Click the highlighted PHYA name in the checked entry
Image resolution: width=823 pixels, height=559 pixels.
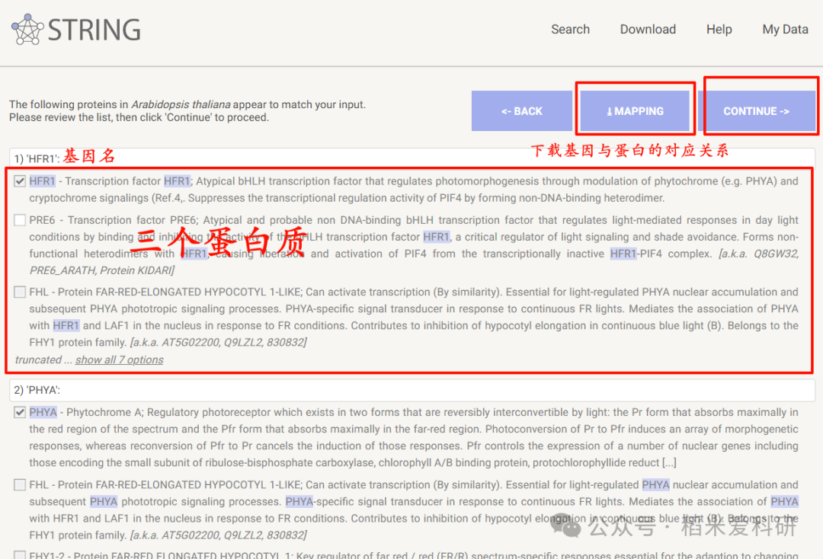coord(43,412)
